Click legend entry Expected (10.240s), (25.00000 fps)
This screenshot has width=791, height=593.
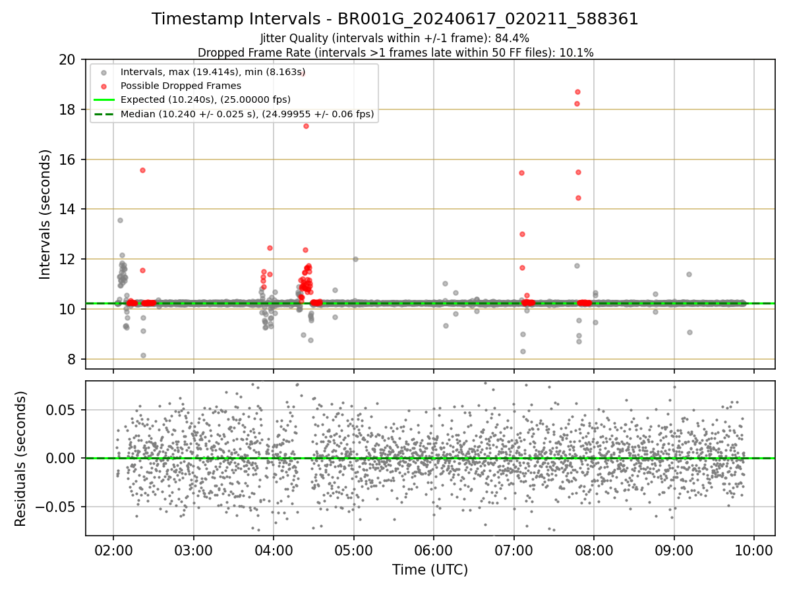click(x=206, y=99)
